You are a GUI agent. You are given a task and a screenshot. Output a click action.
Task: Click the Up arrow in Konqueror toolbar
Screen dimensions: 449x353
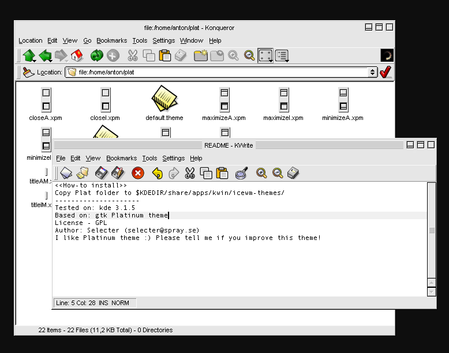pos(29,55)
